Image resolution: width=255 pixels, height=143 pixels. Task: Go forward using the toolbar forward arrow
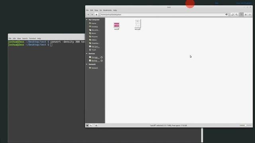(x=92, y=15)
